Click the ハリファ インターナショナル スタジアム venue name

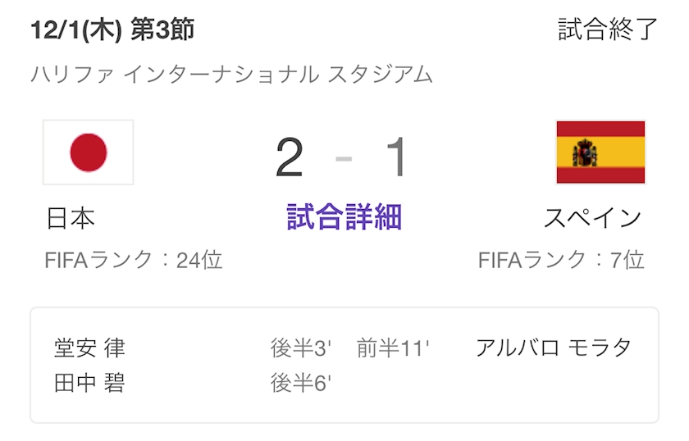point(231,74)
